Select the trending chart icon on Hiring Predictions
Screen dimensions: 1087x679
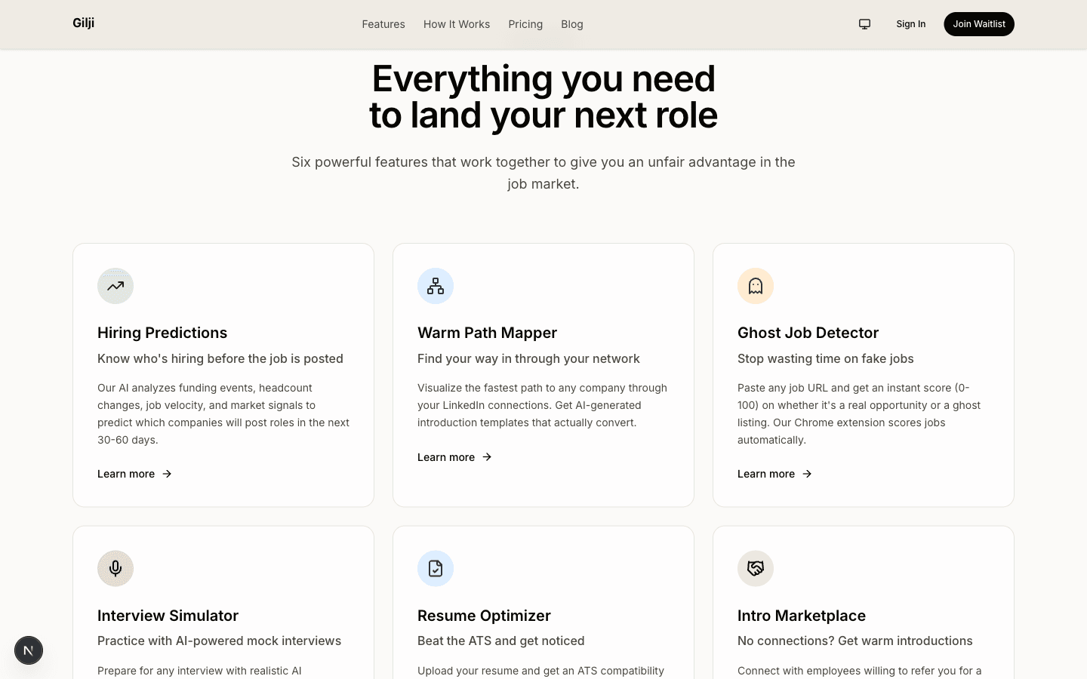115,286
